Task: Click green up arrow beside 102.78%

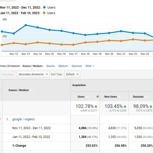Action: tap(96, 106)
